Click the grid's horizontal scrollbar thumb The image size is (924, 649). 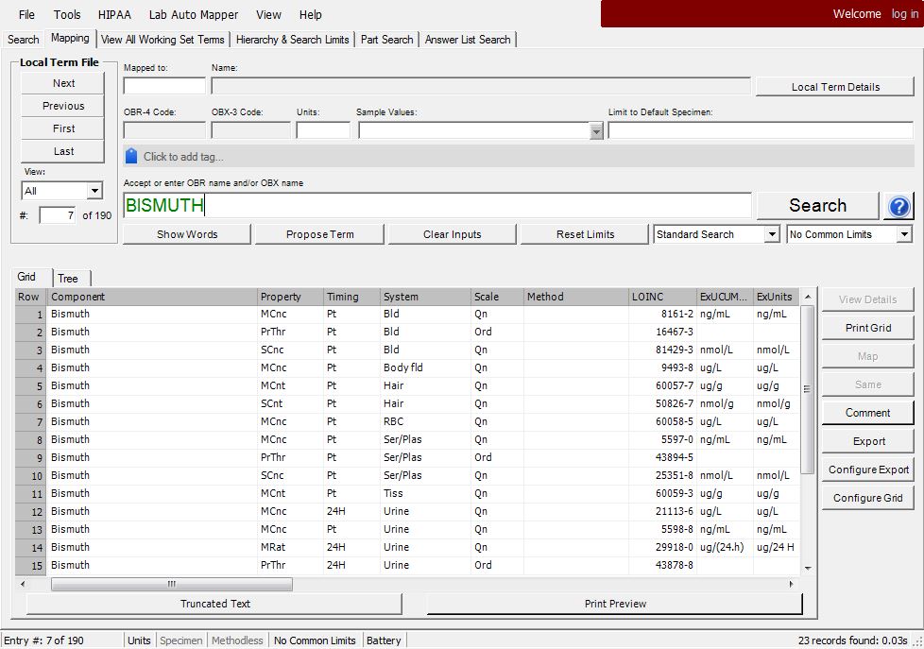172,584
